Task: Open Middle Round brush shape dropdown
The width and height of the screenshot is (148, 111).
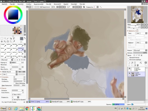Action: 10,72
